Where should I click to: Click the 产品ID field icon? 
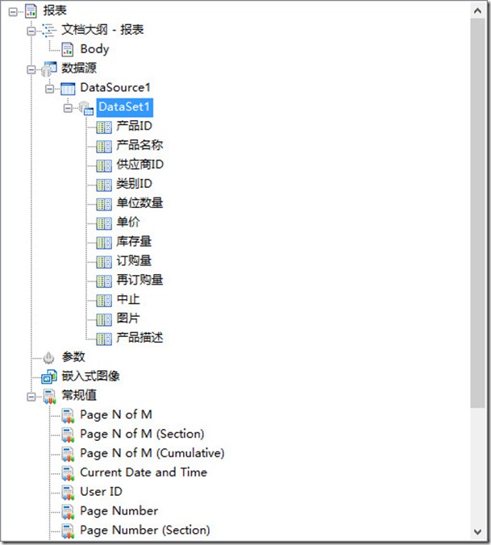[104, 127]
